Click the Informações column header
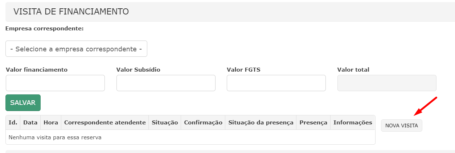This screenshot has width=455, height=153. (353, 123)
